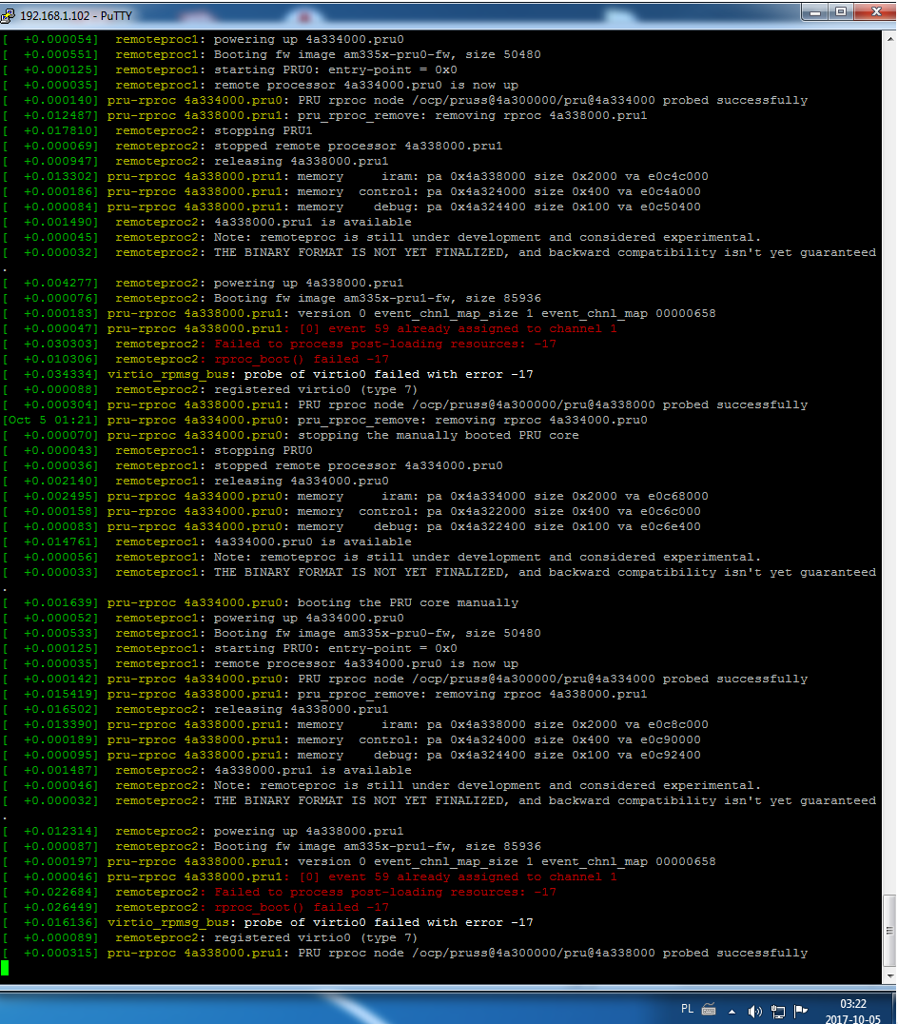Click the green terminal cursor block
This screenshot has width=898, height=1024.
[5, 968]
